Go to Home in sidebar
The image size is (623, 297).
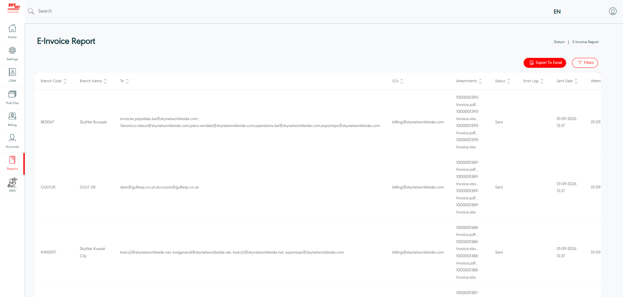[12, 32]
